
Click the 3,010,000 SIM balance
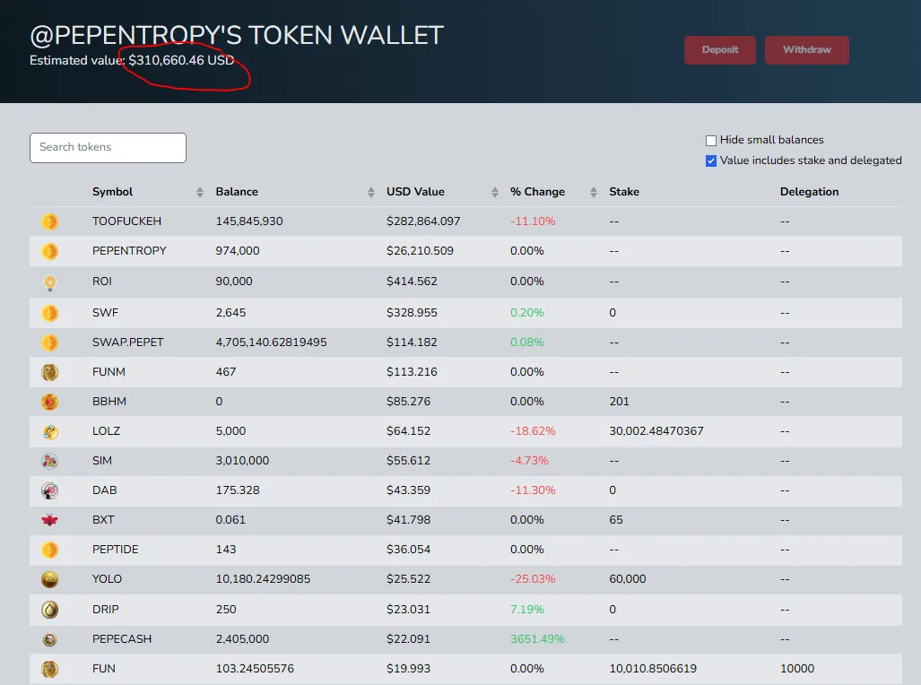tap(242, 461)
